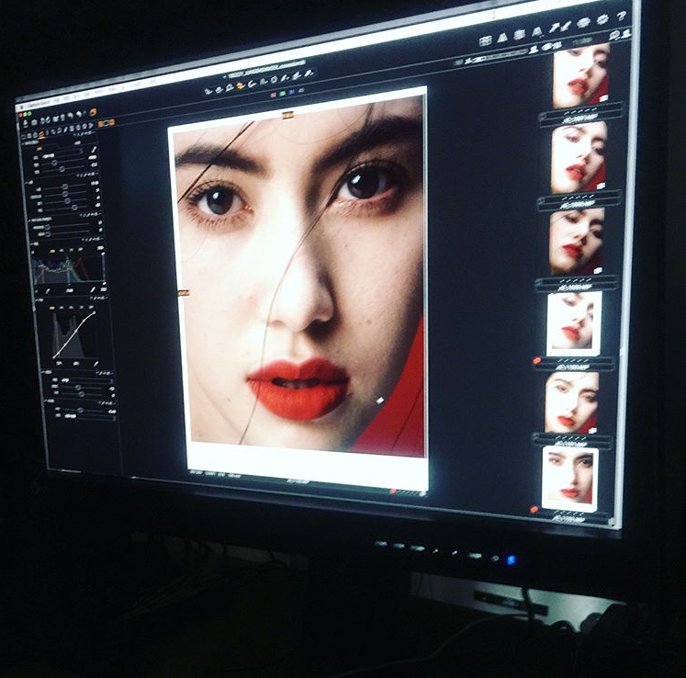Click the top curve point on Curve graph
Screen dimensions: 686x678
point(95,312)
